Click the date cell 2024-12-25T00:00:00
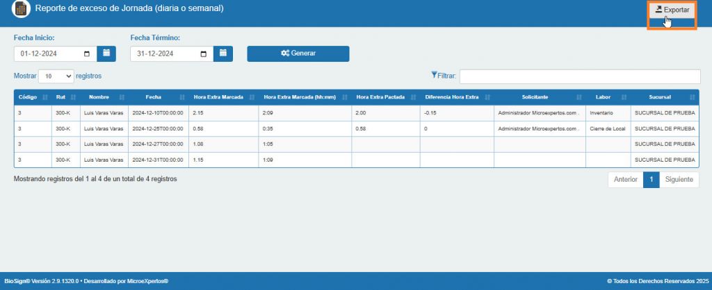Image resolution: width=712 pixels, height=290 pixels. (x=158, y=128)
